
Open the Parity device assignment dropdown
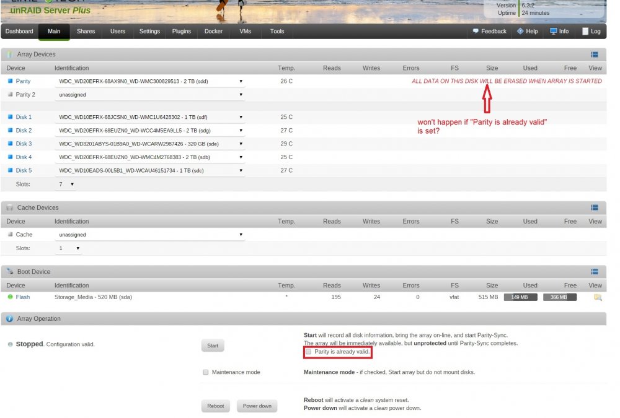[150, 81]
